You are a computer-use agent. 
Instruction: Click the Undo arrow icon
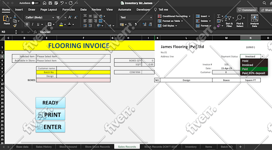pyautogui.click(x=62, y=3)
